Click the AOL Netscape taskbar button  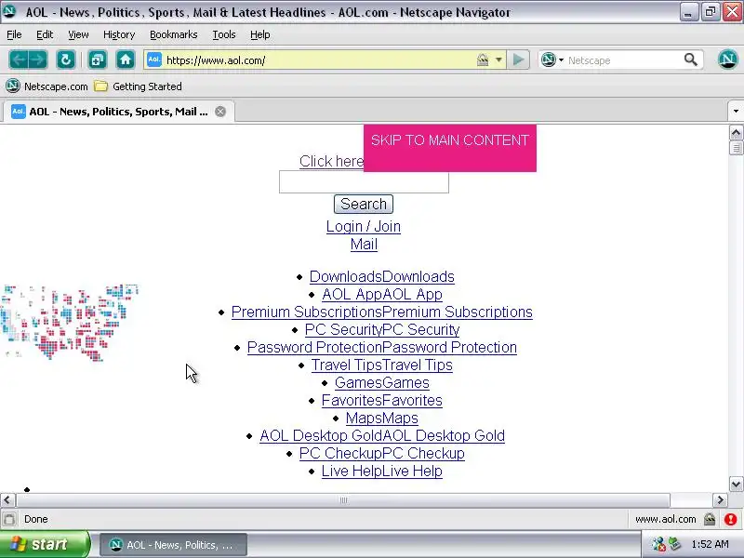click(x=173, y=545)
